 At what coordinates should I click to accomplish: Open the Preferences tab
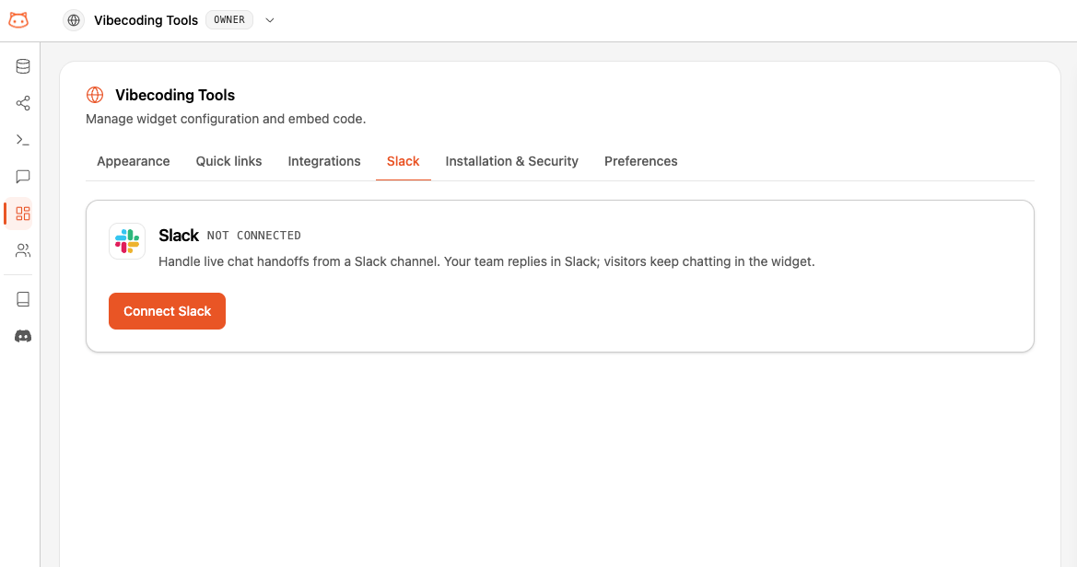tap(641, 161)
